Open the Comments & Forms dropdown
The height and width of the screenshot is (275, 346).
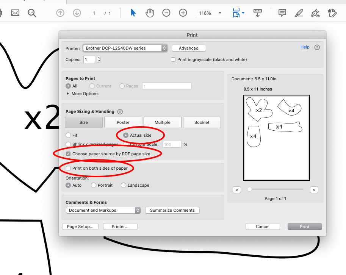point(103,210)
